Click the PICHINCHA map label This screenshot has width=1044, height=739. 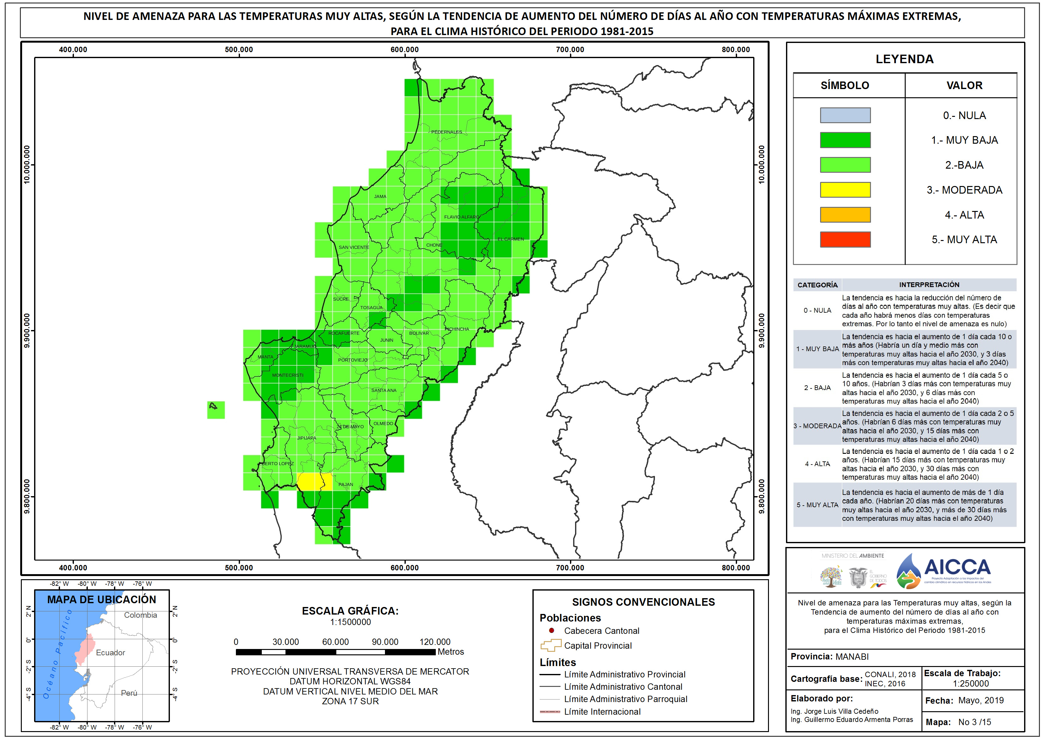(x=457, y=329)
